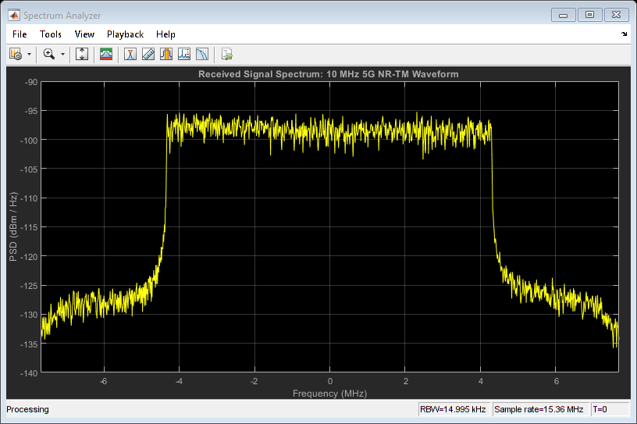Image resolution: width=637 pixels, height=424 pixels.
Task: Click the Generate Script icon
Action: point(226,54)
